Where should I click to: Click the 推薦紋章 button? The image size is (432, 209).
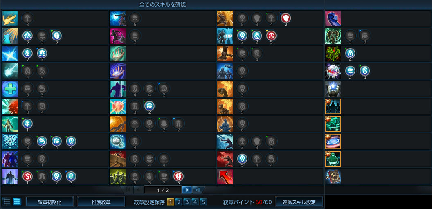(x=101, y=202)
